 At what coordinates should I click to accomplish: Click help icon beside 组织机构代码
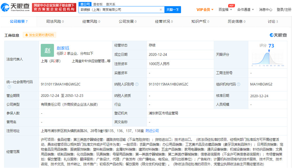click(x=239, y=84)
